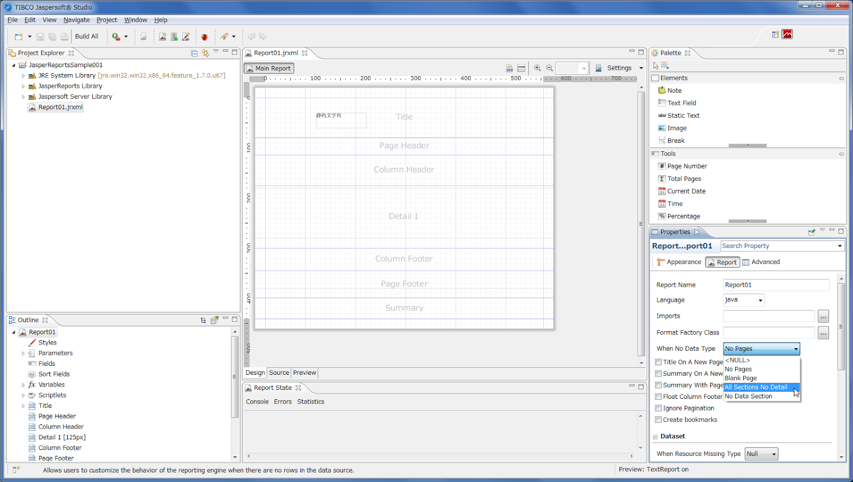The height and width of the screenshot is (482, 853).
Task: Open the Language java dropdown
Action: (744, 300)
